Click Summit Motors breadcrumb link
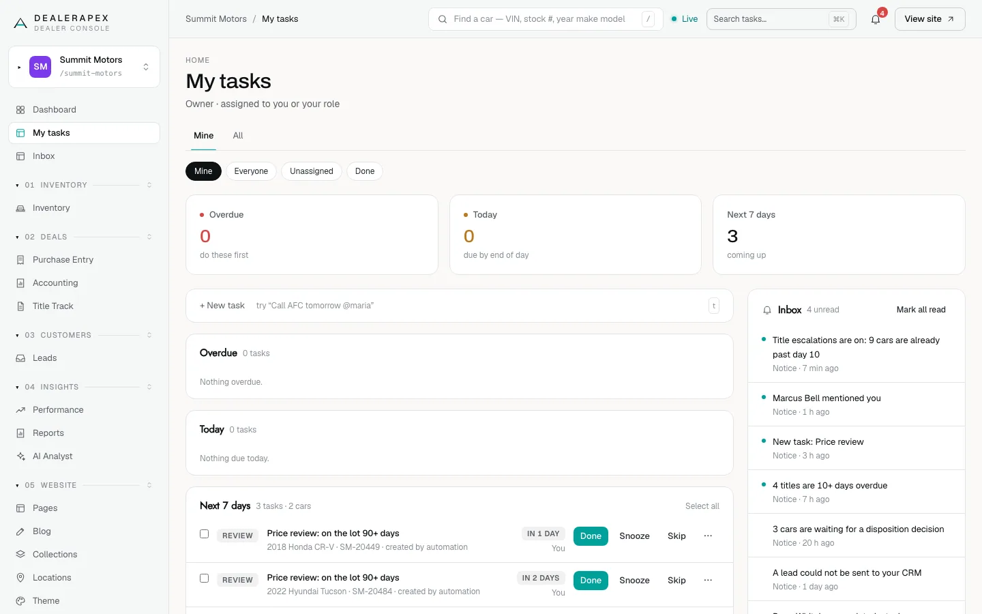The width and height of the screenshot is (982, 614). [216, 19]
